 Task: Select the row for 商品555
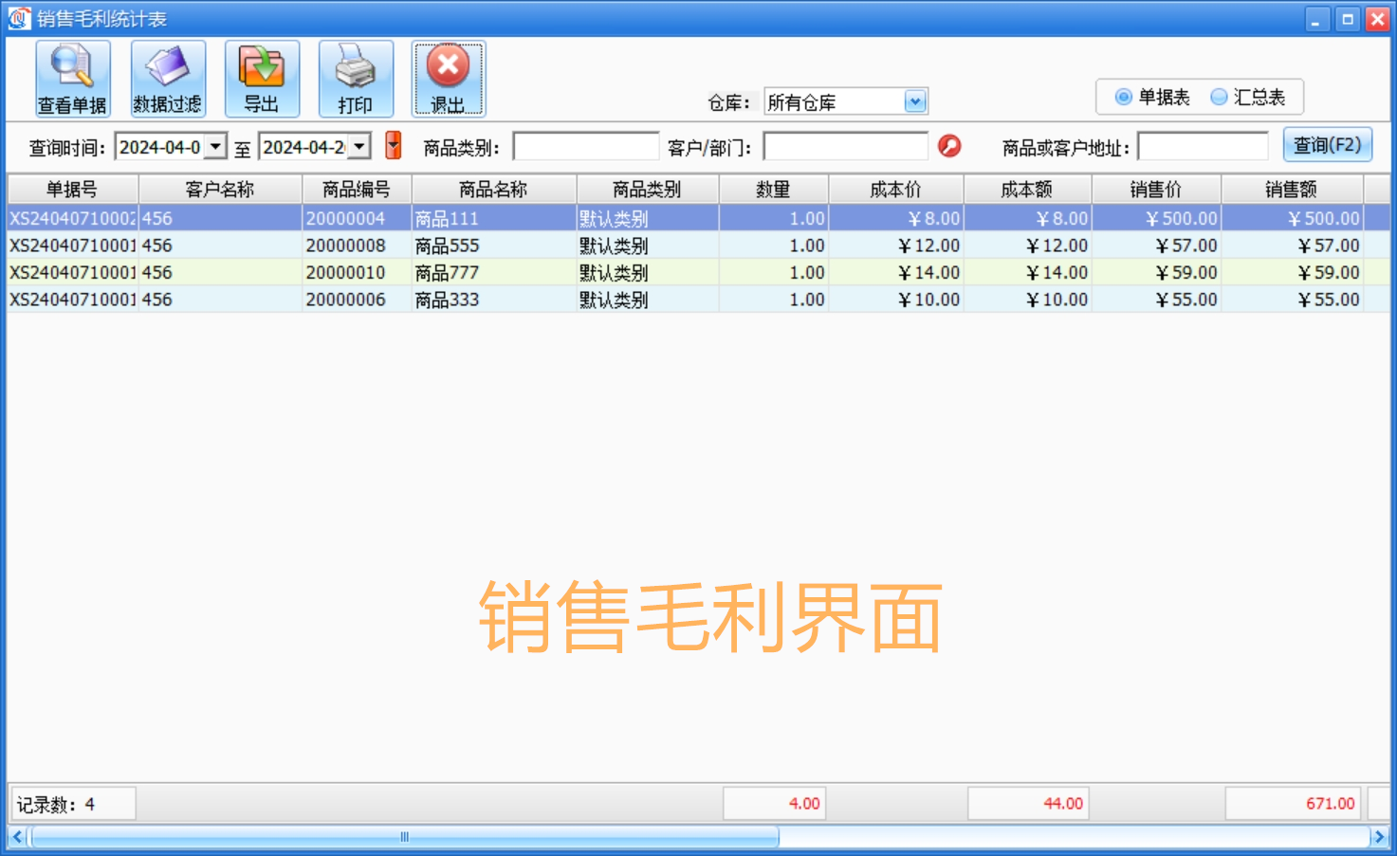698,246
